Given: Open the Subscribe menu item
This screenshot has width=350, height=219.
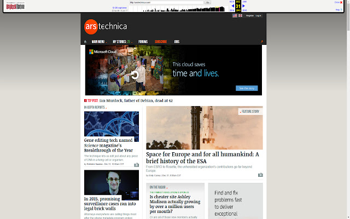Looking at the screenshot, I should pos(161,42).
